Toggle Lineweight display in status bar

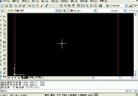[90, 95]
